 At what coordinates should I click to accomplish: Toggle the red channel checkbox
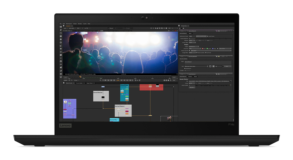coord(203,48)
